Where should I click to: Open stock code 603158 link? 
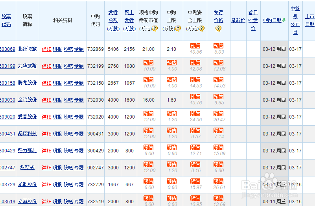pos(7,83)
